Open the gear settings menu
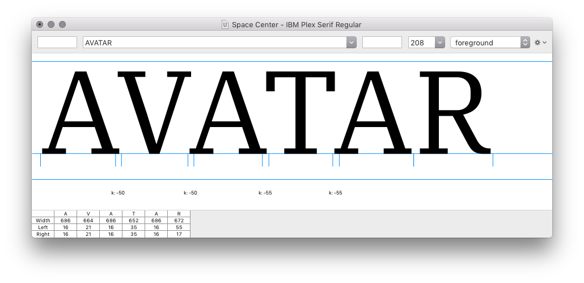Viewport: 584px width, 283px height. [540, 43]
